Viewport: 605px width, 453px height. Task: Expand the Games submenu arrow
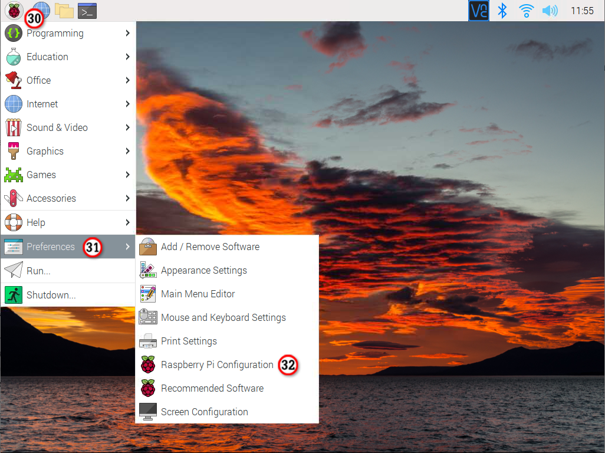pyautogui.click(x=128, y=175)
